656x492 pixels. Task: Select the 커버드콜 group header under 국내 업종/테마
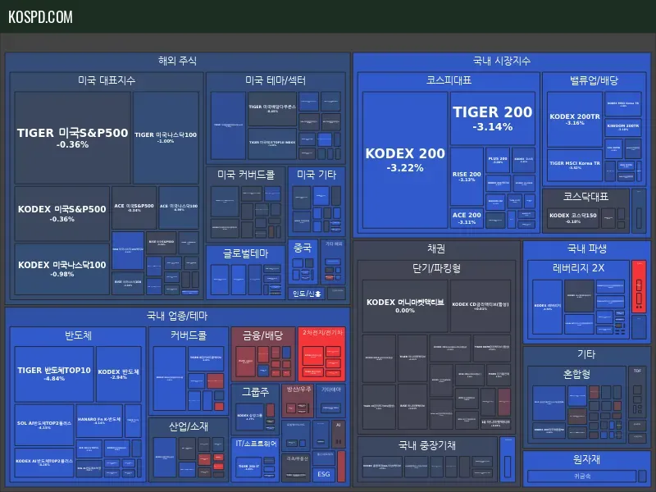pos(189,335)
